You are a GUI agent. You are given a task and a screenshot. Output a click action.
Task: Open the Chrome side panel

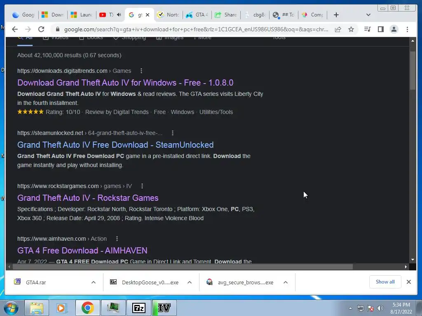coord(380,29)
